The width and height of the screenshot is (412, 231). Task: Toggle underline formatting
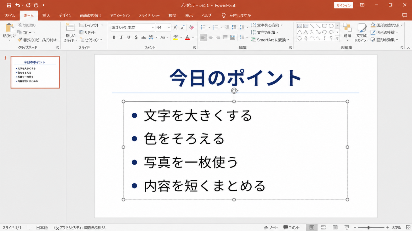pyautogui.click(x=129, y=37)
